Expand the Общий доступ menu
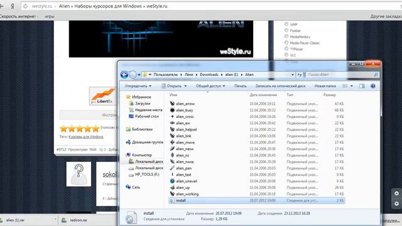 click(x=210, y=86)
